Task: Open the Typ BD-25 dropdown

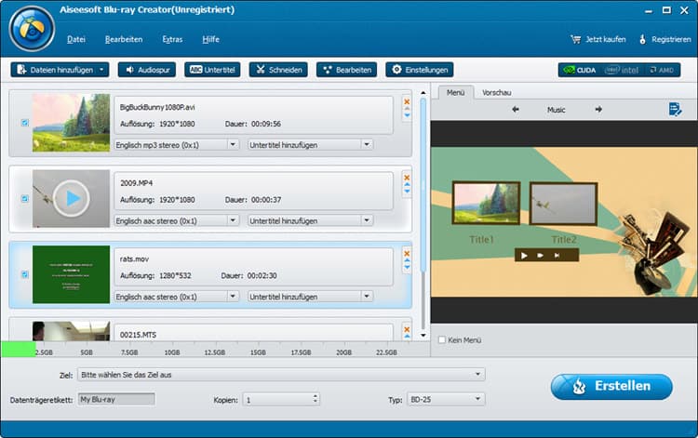Action: coord(446,399)
